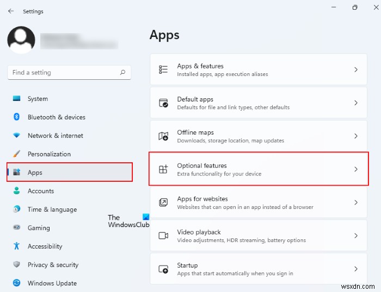Screen dimensions: 381x292
Task: Restore down the Settings window
Action: point(355,7)
